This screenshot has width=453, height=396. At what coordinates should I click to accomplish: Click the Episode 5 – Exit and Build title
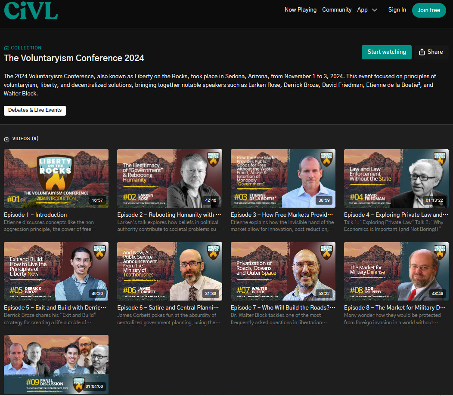pyautogui.click(x=55, y=307)
